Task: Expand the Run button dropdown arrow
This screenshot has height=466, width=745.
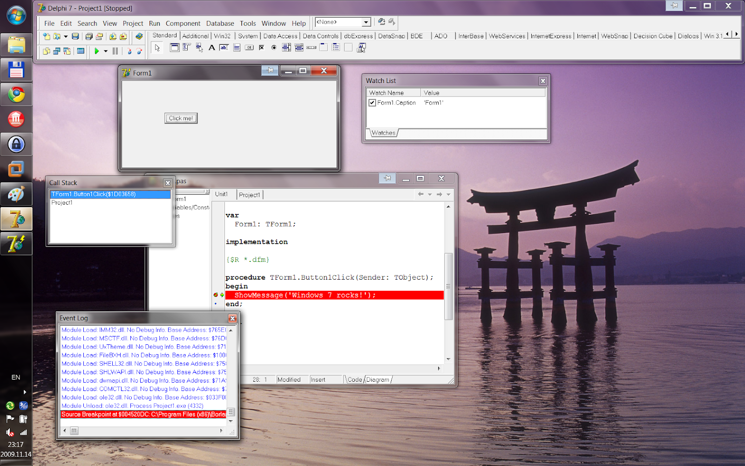Action: pyautogui.click(x=106, y=51)
